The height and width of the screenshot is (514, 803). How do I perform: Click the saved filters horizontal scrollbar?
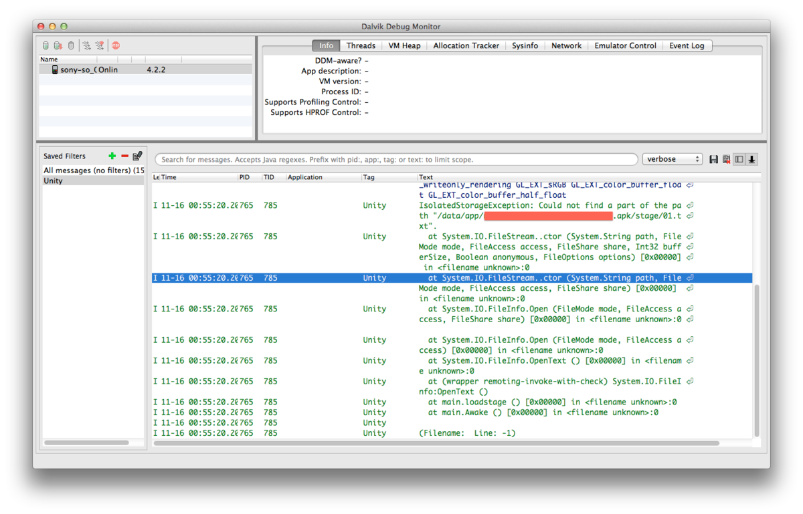86,443
